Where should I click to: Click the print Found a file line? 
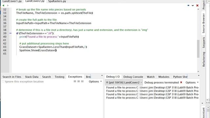coord(49,37)
